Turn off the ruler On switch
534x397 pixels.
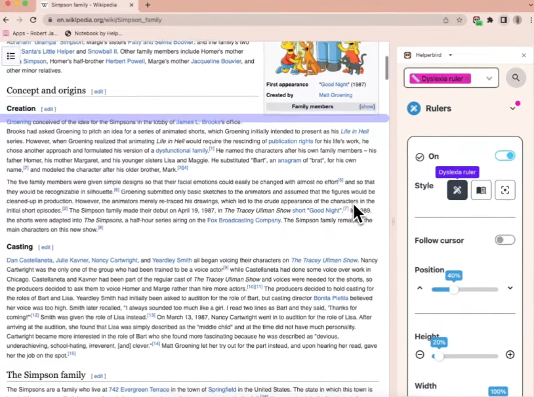(504, 156)
